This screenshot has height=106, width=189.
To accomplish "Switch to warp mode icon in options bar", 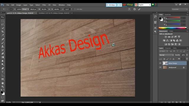I will [x=129, y=9].
